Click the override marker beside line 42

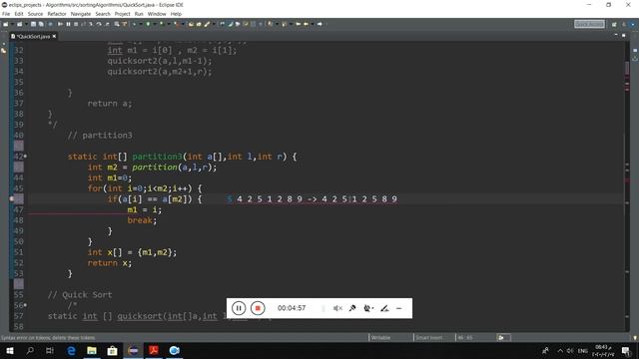pos(25,157)
